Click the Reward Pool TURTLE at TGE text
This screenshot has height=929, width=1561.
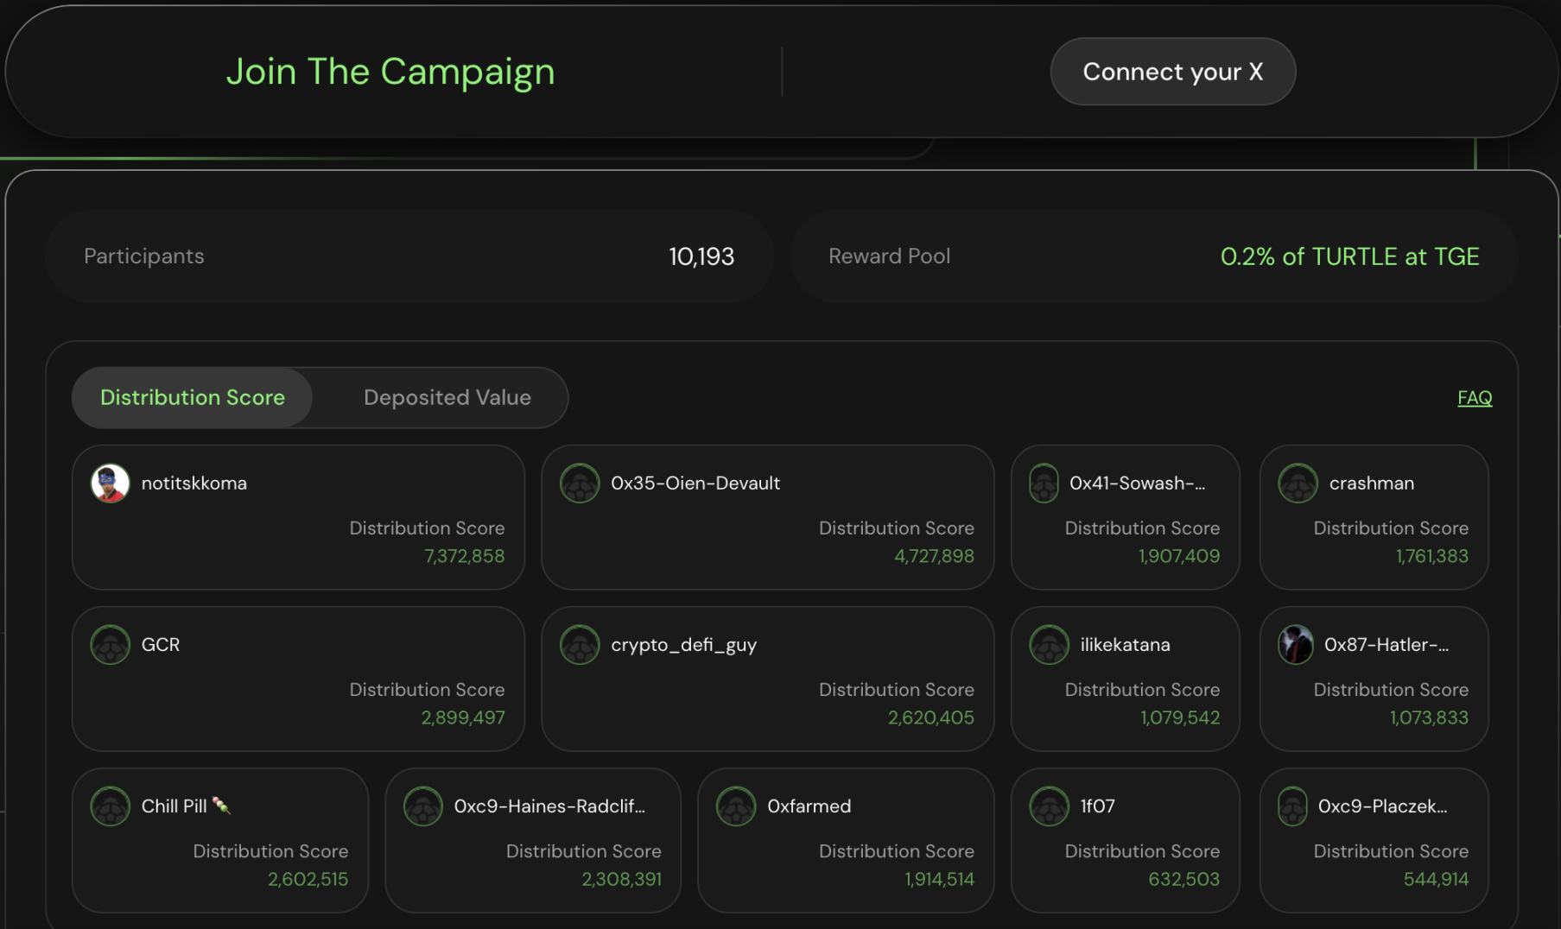pos(1348,256)
